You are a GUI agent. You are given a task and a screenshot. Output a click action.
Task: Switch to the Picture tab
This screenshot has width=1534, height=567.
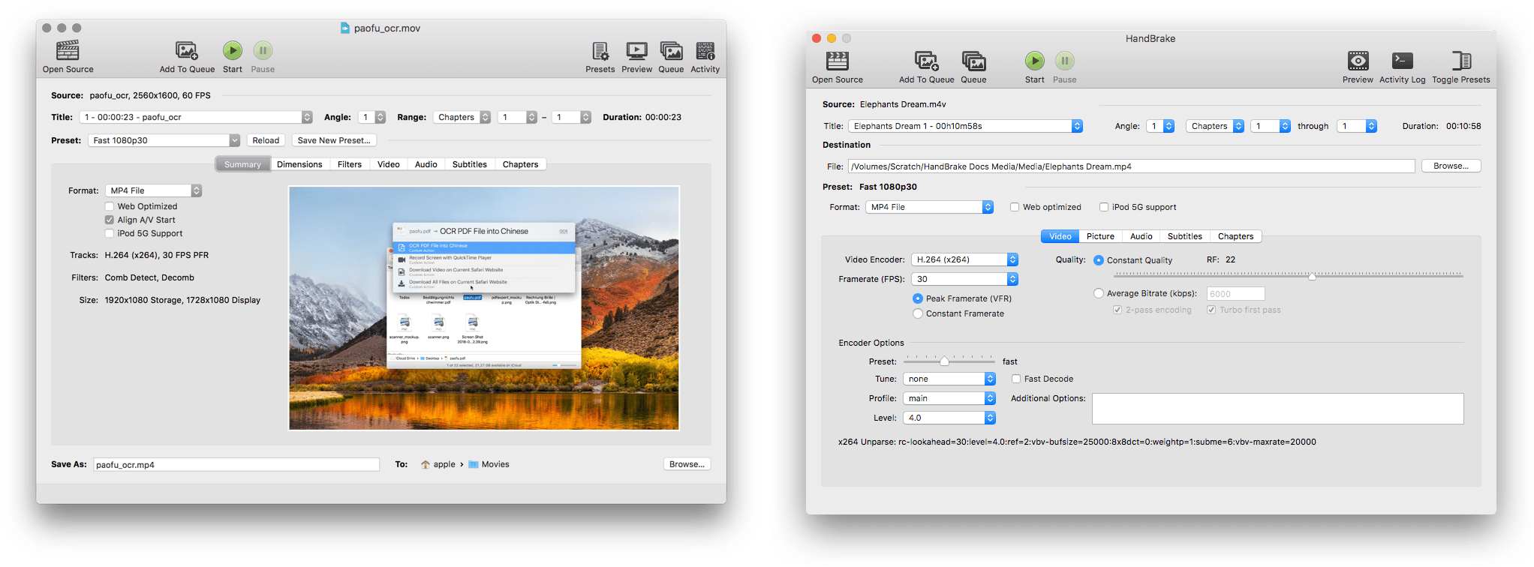[x=1100, y=236]
